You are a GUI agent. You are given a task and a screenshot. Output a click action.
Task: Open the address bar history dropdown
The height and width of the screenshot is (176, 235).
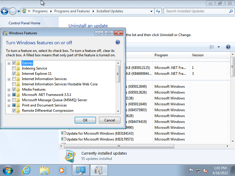[151, 11]
